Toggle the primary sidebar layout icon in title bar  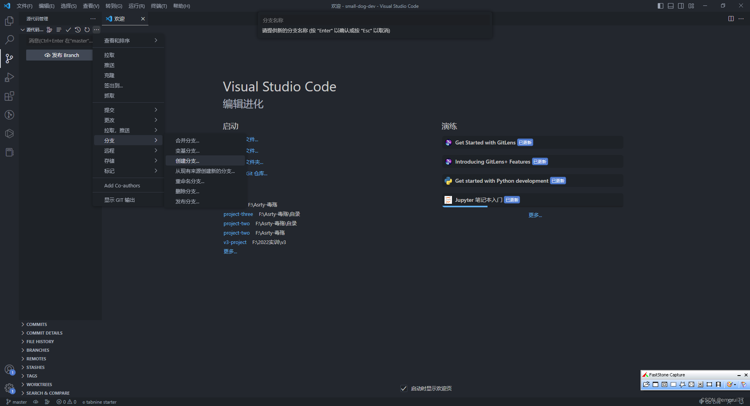661,6
